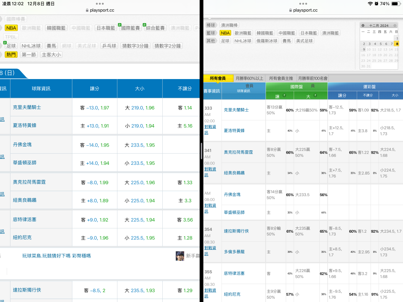
Task: Select the "主 5.16" moneyline cell
Action: coord(185,126)
